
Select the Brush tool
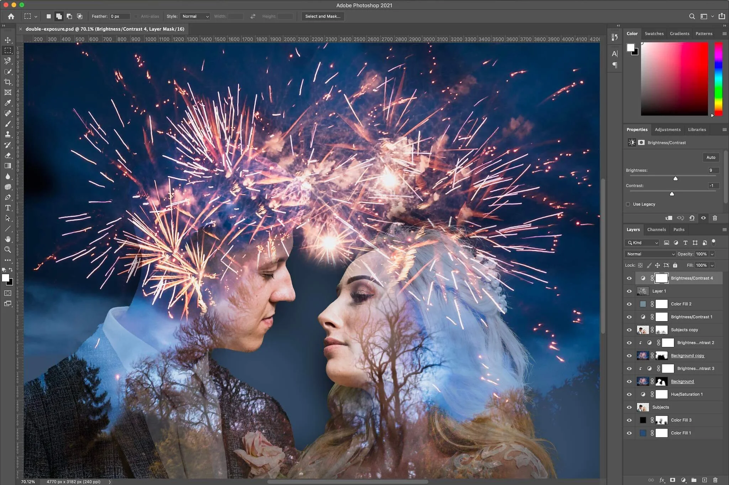tap(8, 124)
